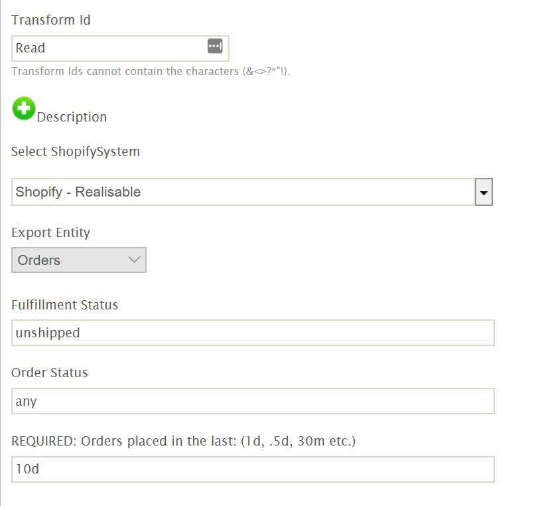Click the chevron on the Orders select

point(134,260)
